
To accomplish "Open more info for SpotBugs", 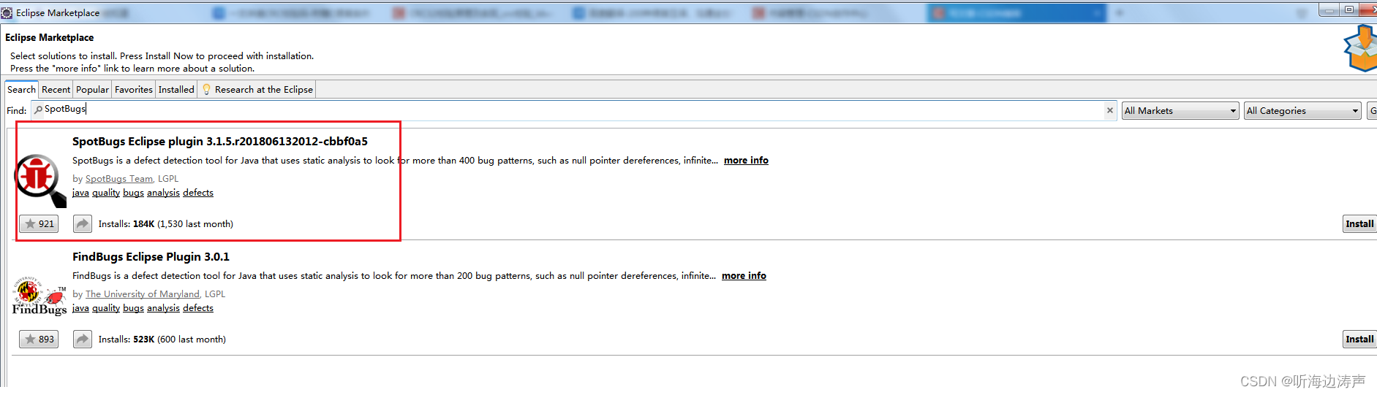I will click(x=746, y=161).
